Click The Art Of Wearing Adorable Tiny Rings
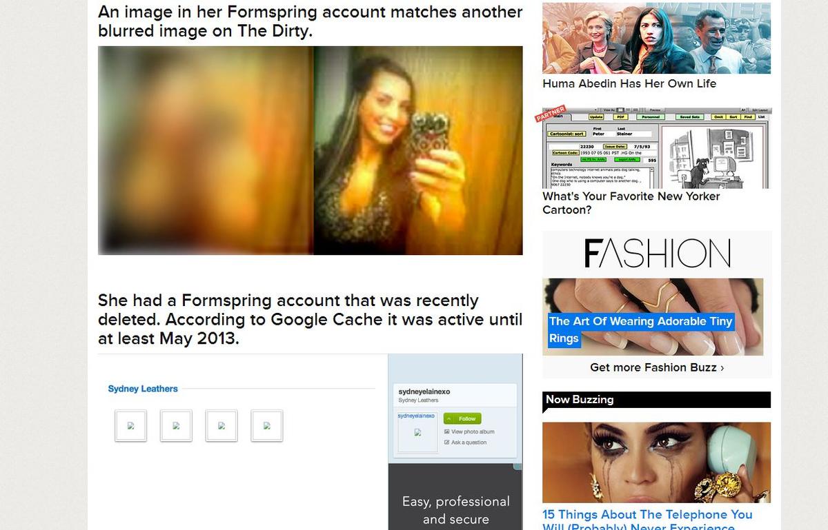 click(640, 329)
